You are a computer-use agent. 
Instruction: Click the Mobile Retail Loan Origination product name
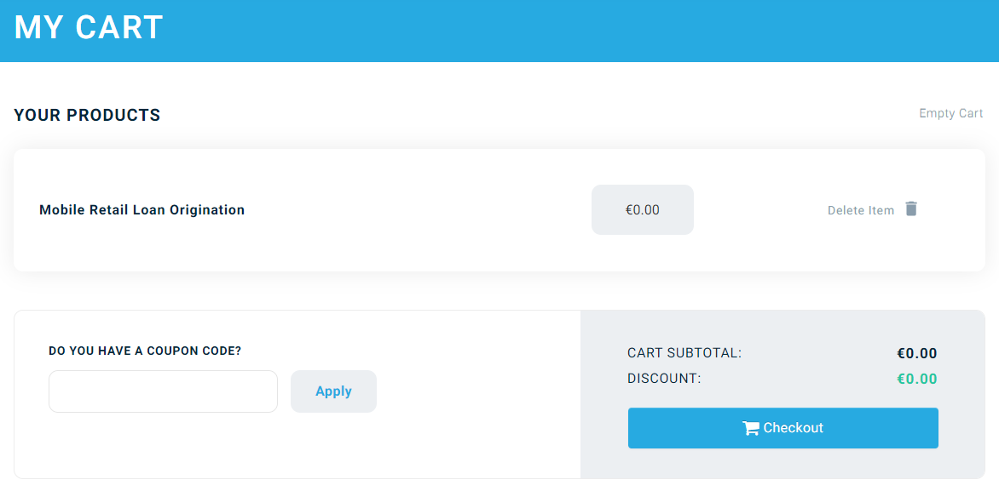(x=141, y=210)
